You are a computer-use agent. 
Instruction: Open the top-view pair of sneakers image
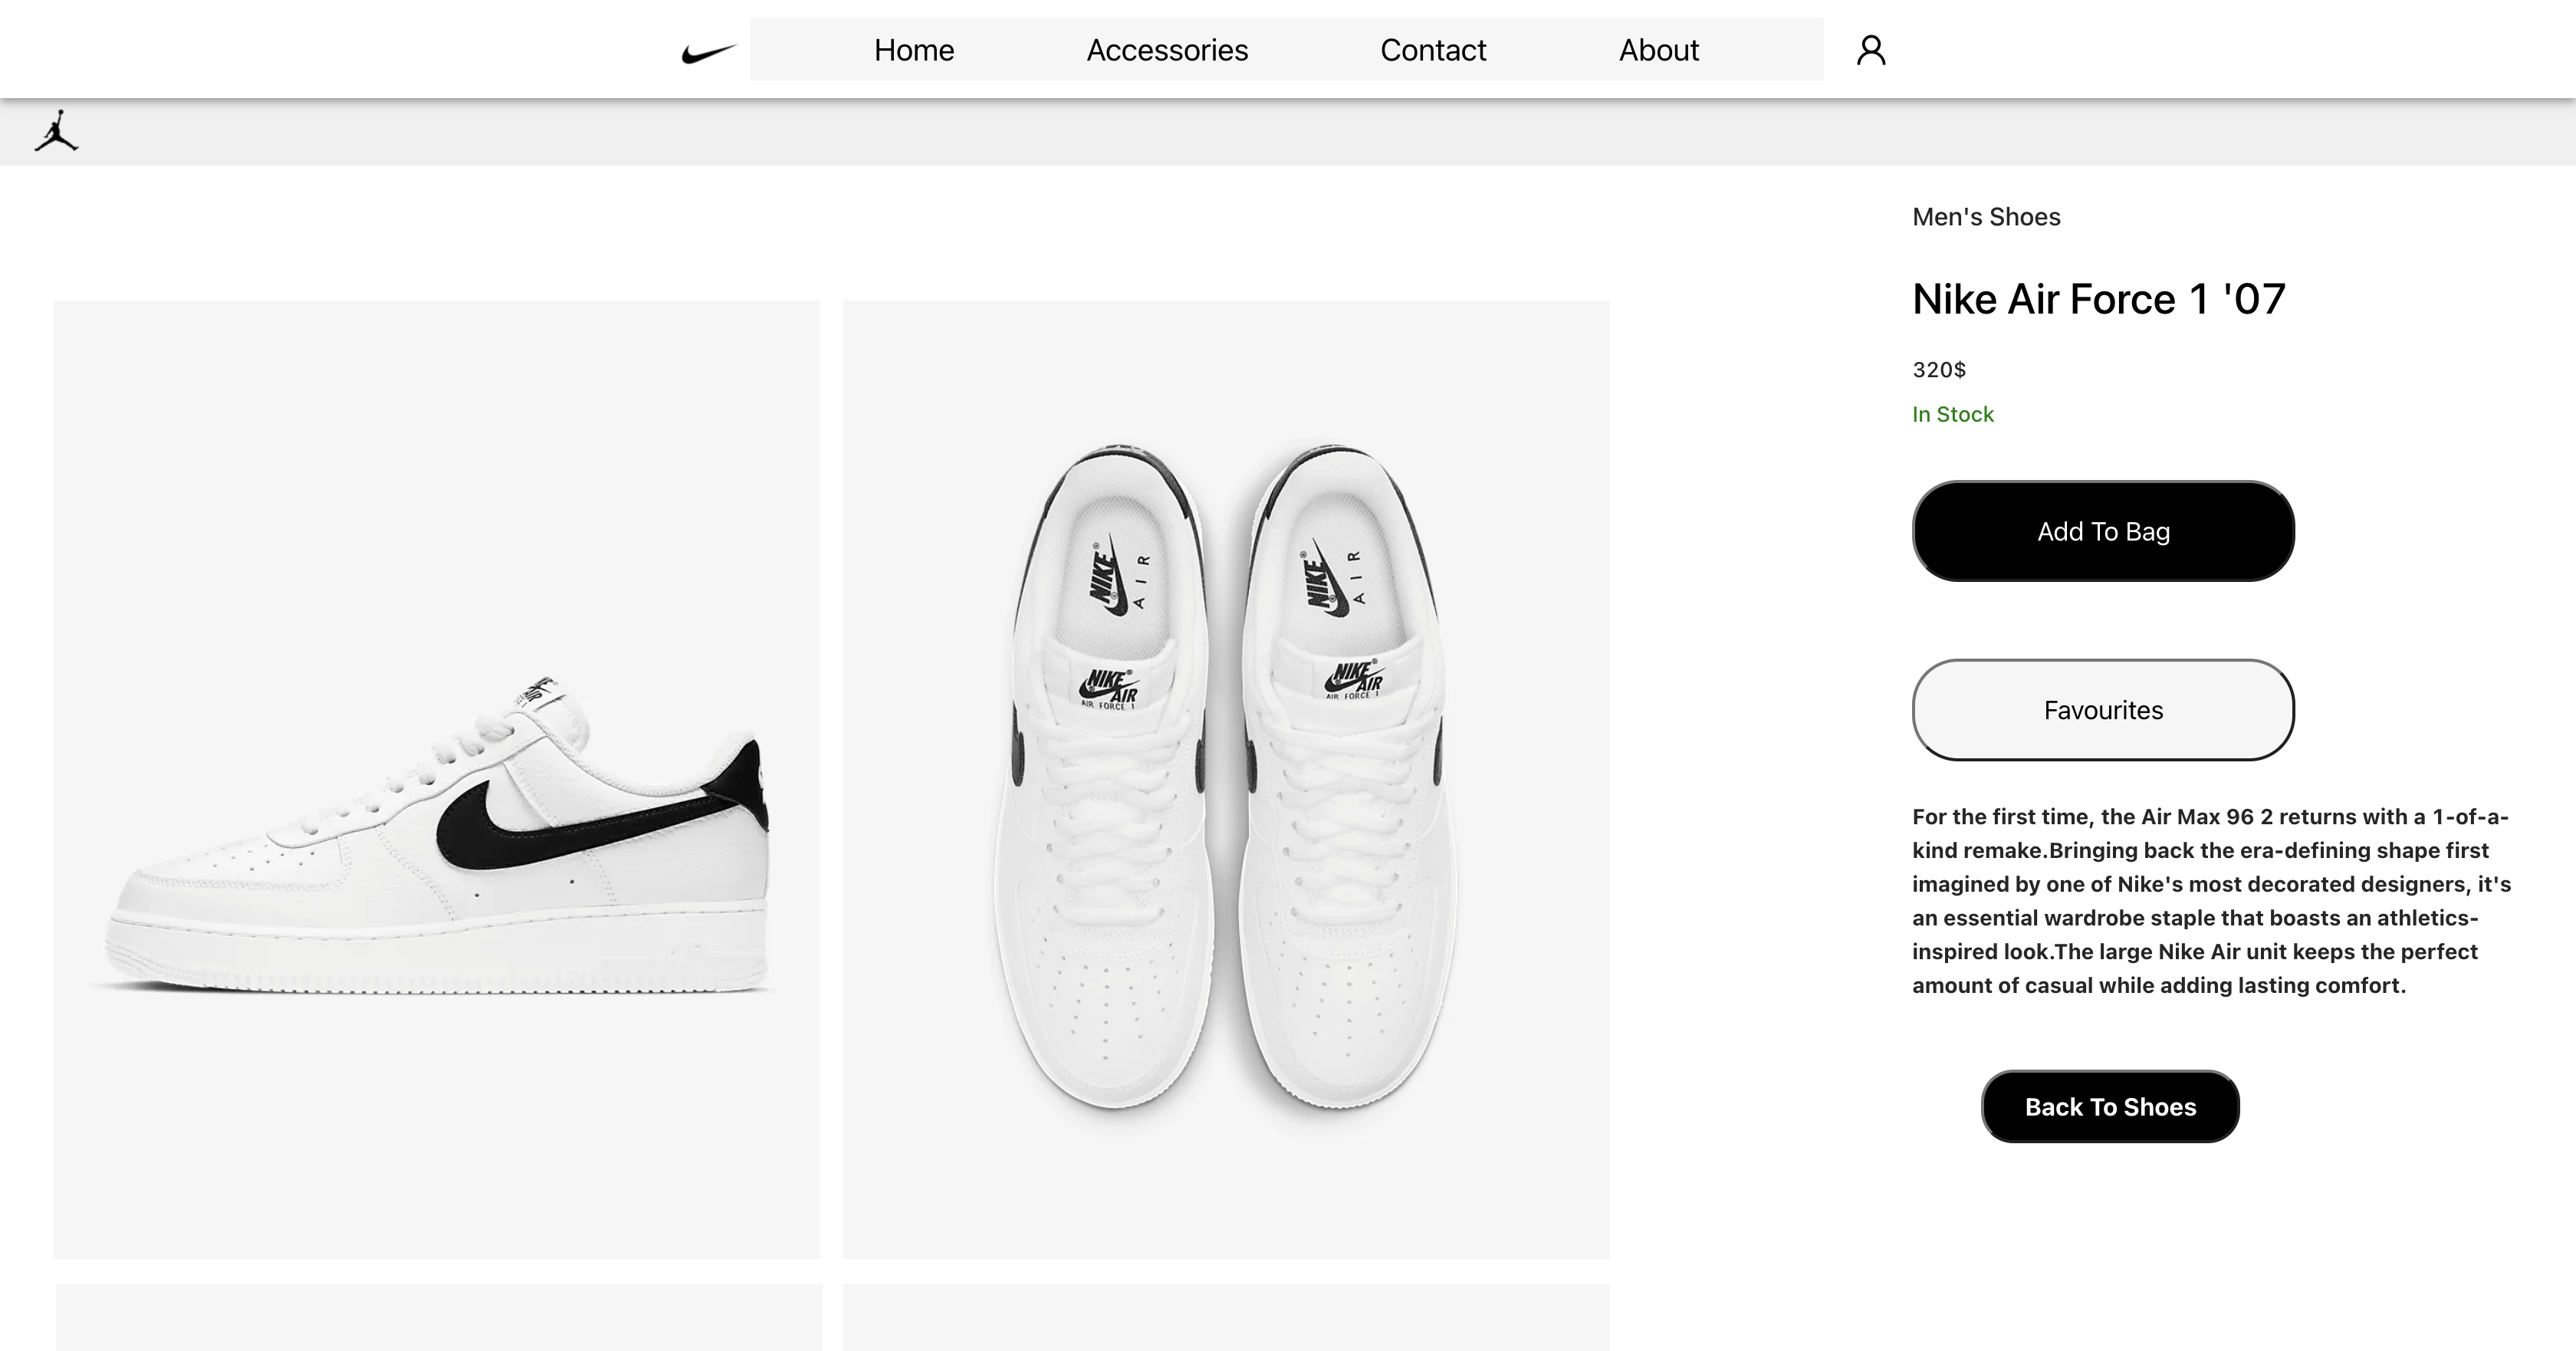(1226, 779)
